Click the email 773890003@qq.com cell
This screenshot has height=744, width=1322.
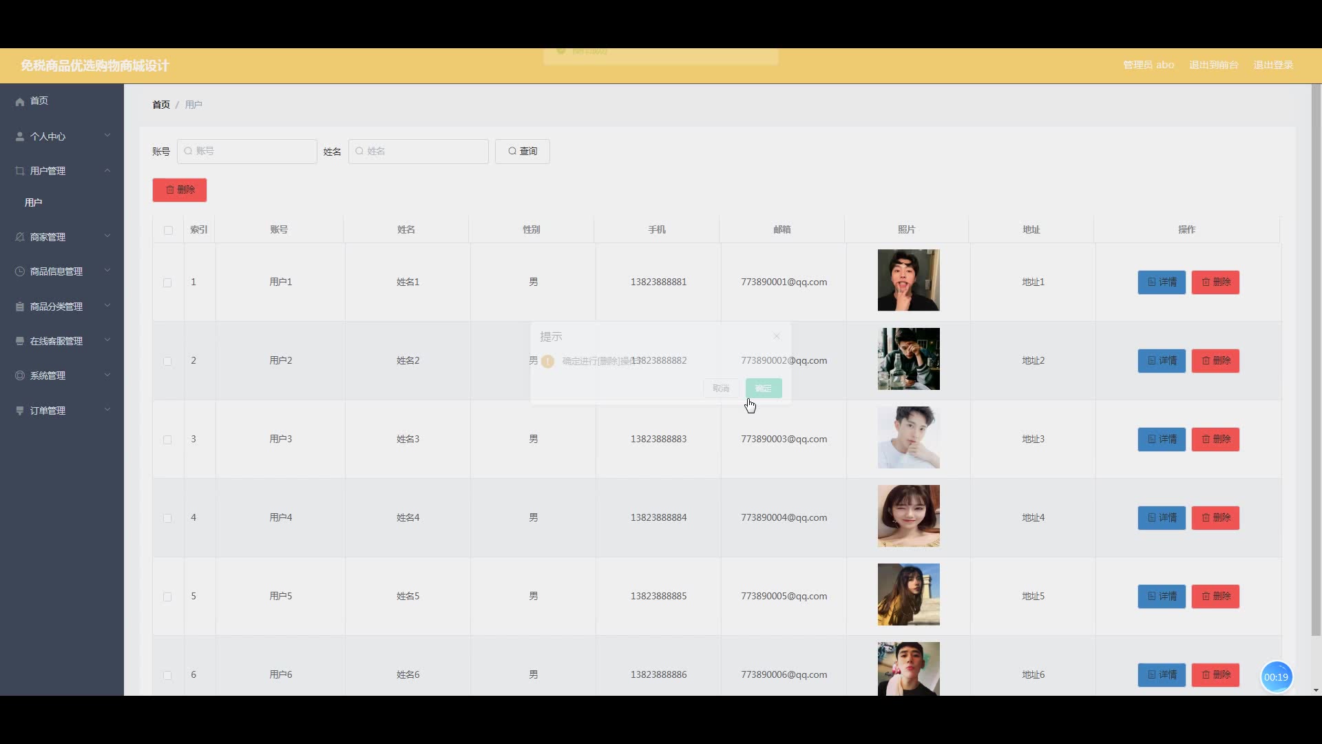click(x=784, y=440)
